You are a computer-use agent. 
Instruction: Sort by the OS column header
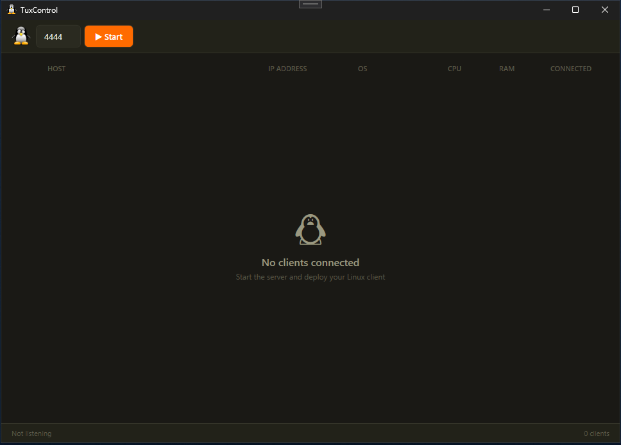[362, 69]
